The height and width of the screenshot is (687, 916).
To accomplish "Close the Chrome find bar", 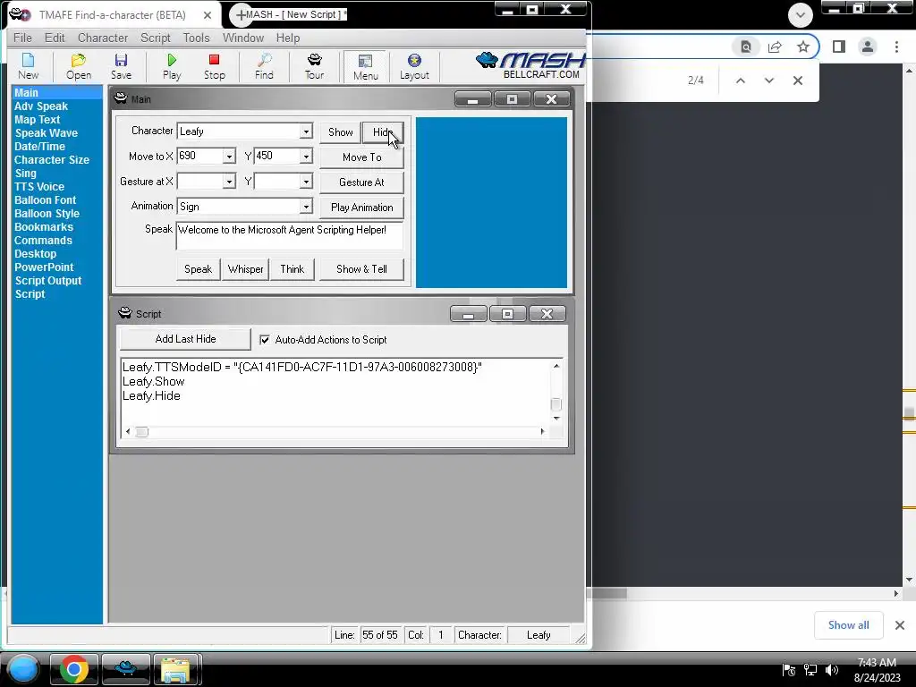I will pos(797,81).
